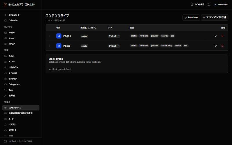The height and width of the screenshot is (145, 232).
Task: Click the ユーザー sidebar icon
Action: pyautogui.click(x=6, y=119)
